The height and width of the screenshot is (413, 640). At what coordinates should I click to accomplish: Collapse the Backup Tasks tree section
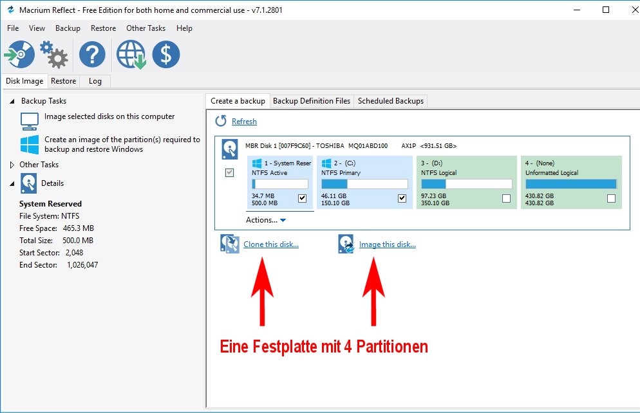click(12, 101)
